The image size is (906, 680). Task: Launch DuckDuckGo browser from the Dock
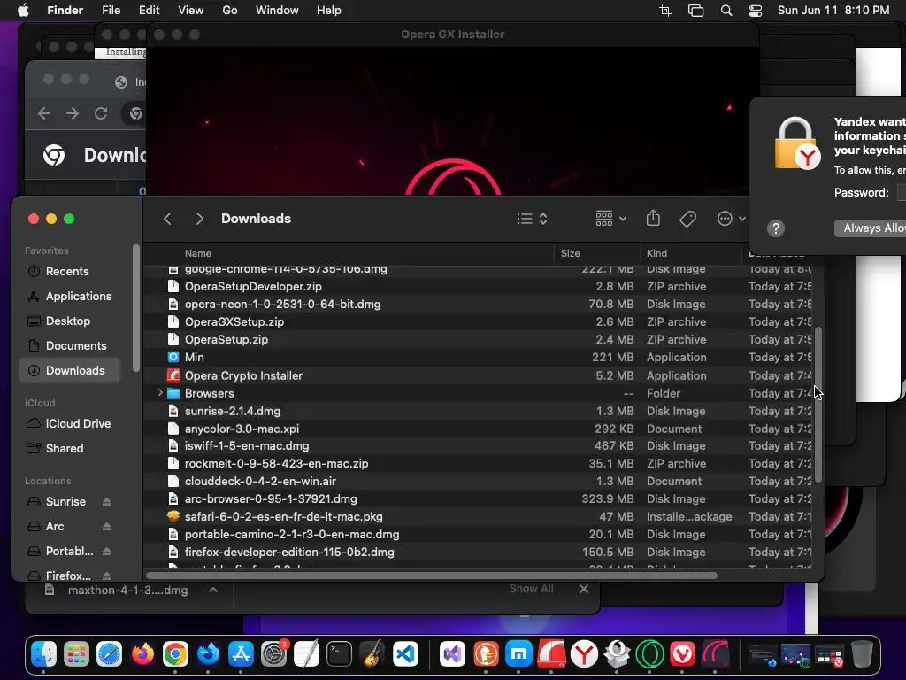tap(486, 654)
